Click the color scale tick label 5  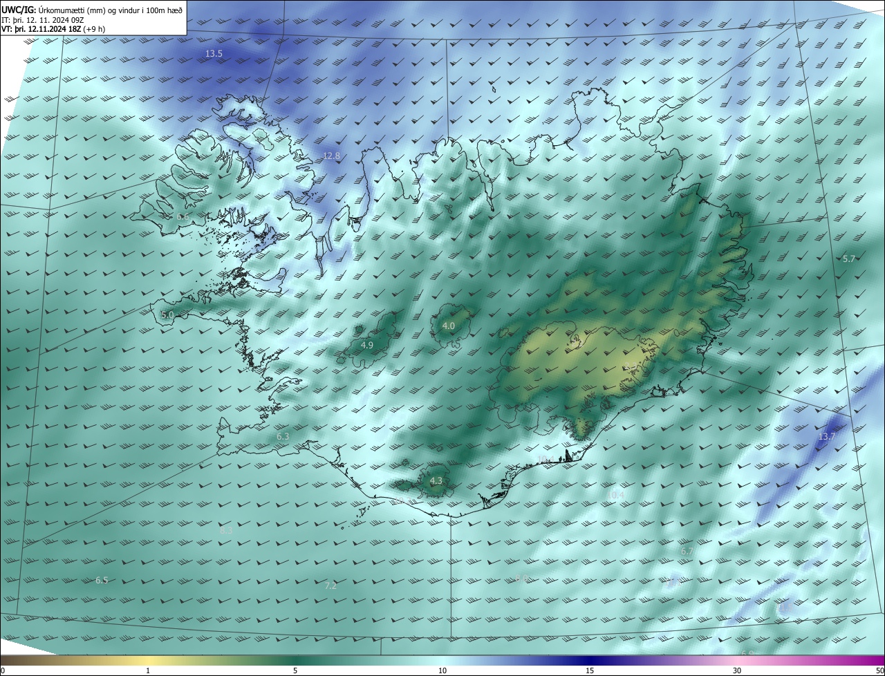pyautogui.click(x=295, y=670)
